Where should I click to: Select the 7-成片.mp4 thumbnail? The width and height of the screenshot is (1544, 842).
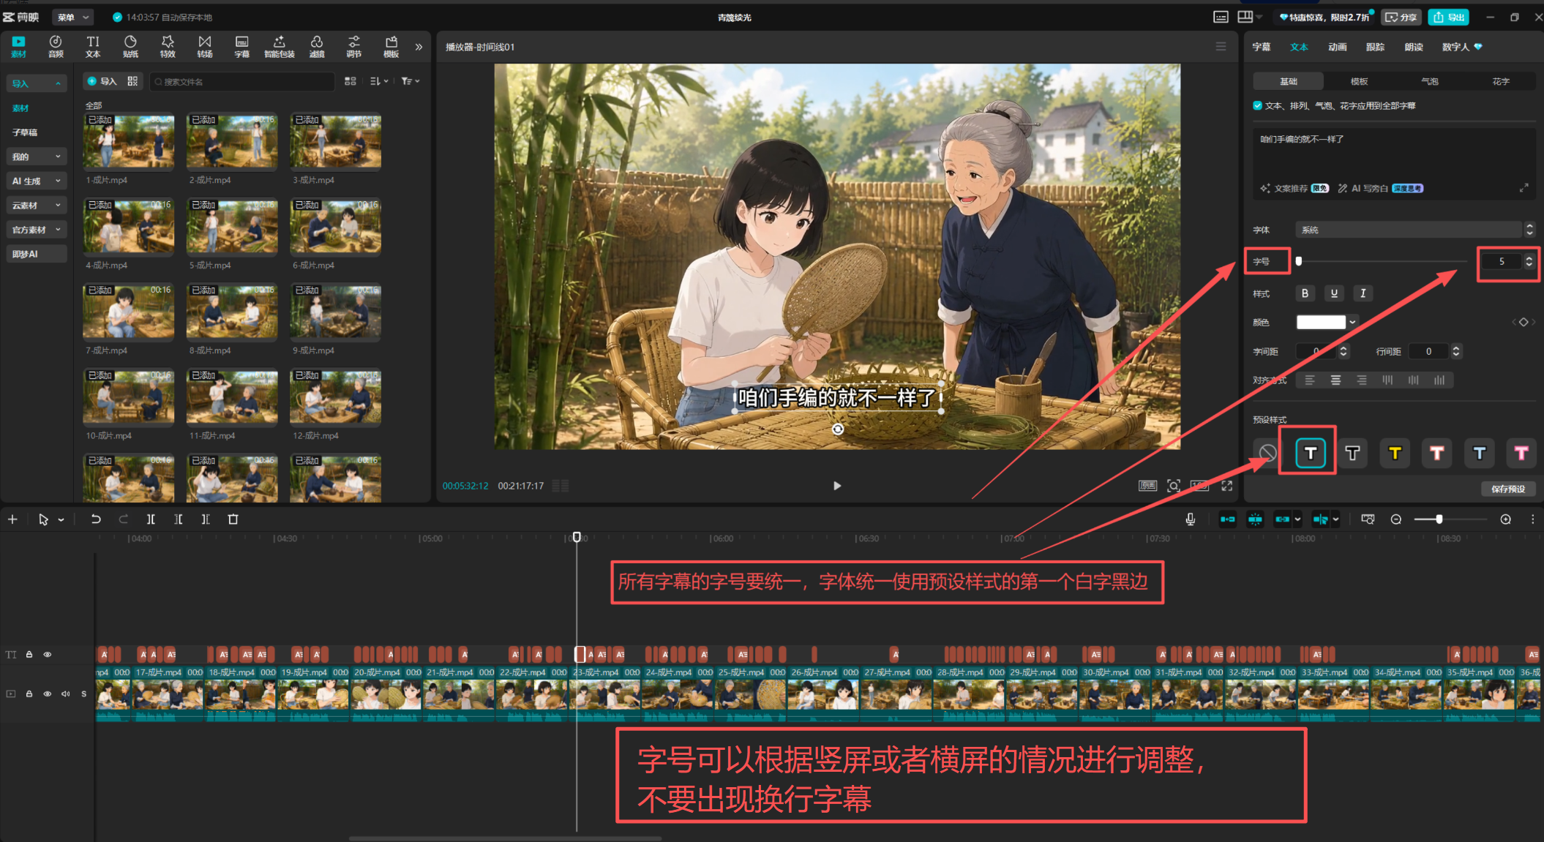point(129,312)
